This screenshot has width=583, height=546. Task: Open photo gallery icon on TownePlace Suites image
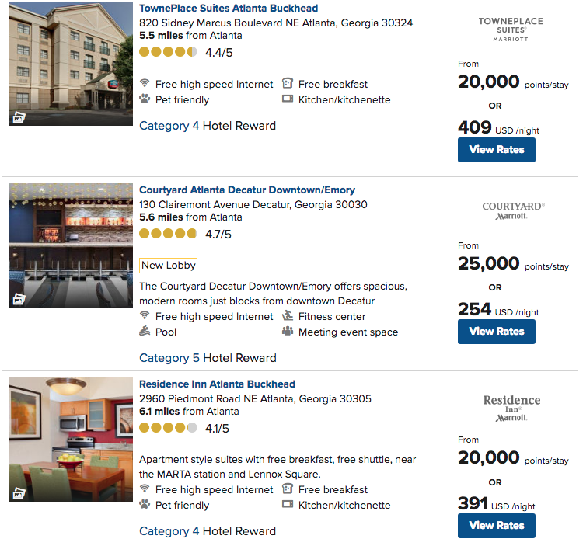(19, 117)
